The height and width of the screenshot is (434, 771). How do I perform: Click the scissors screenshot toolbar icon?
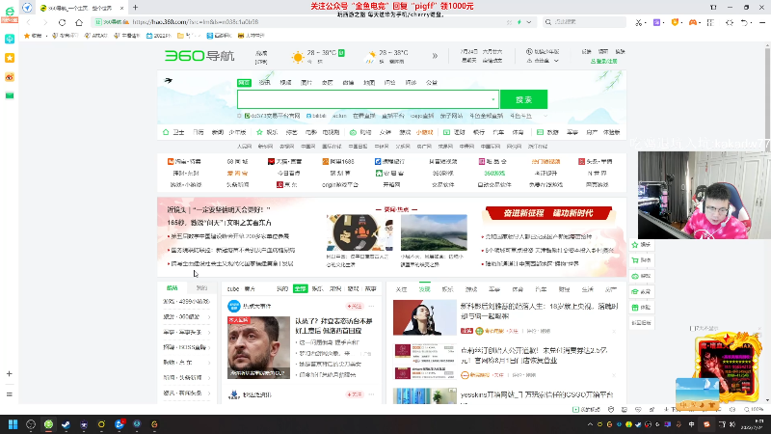638,22
